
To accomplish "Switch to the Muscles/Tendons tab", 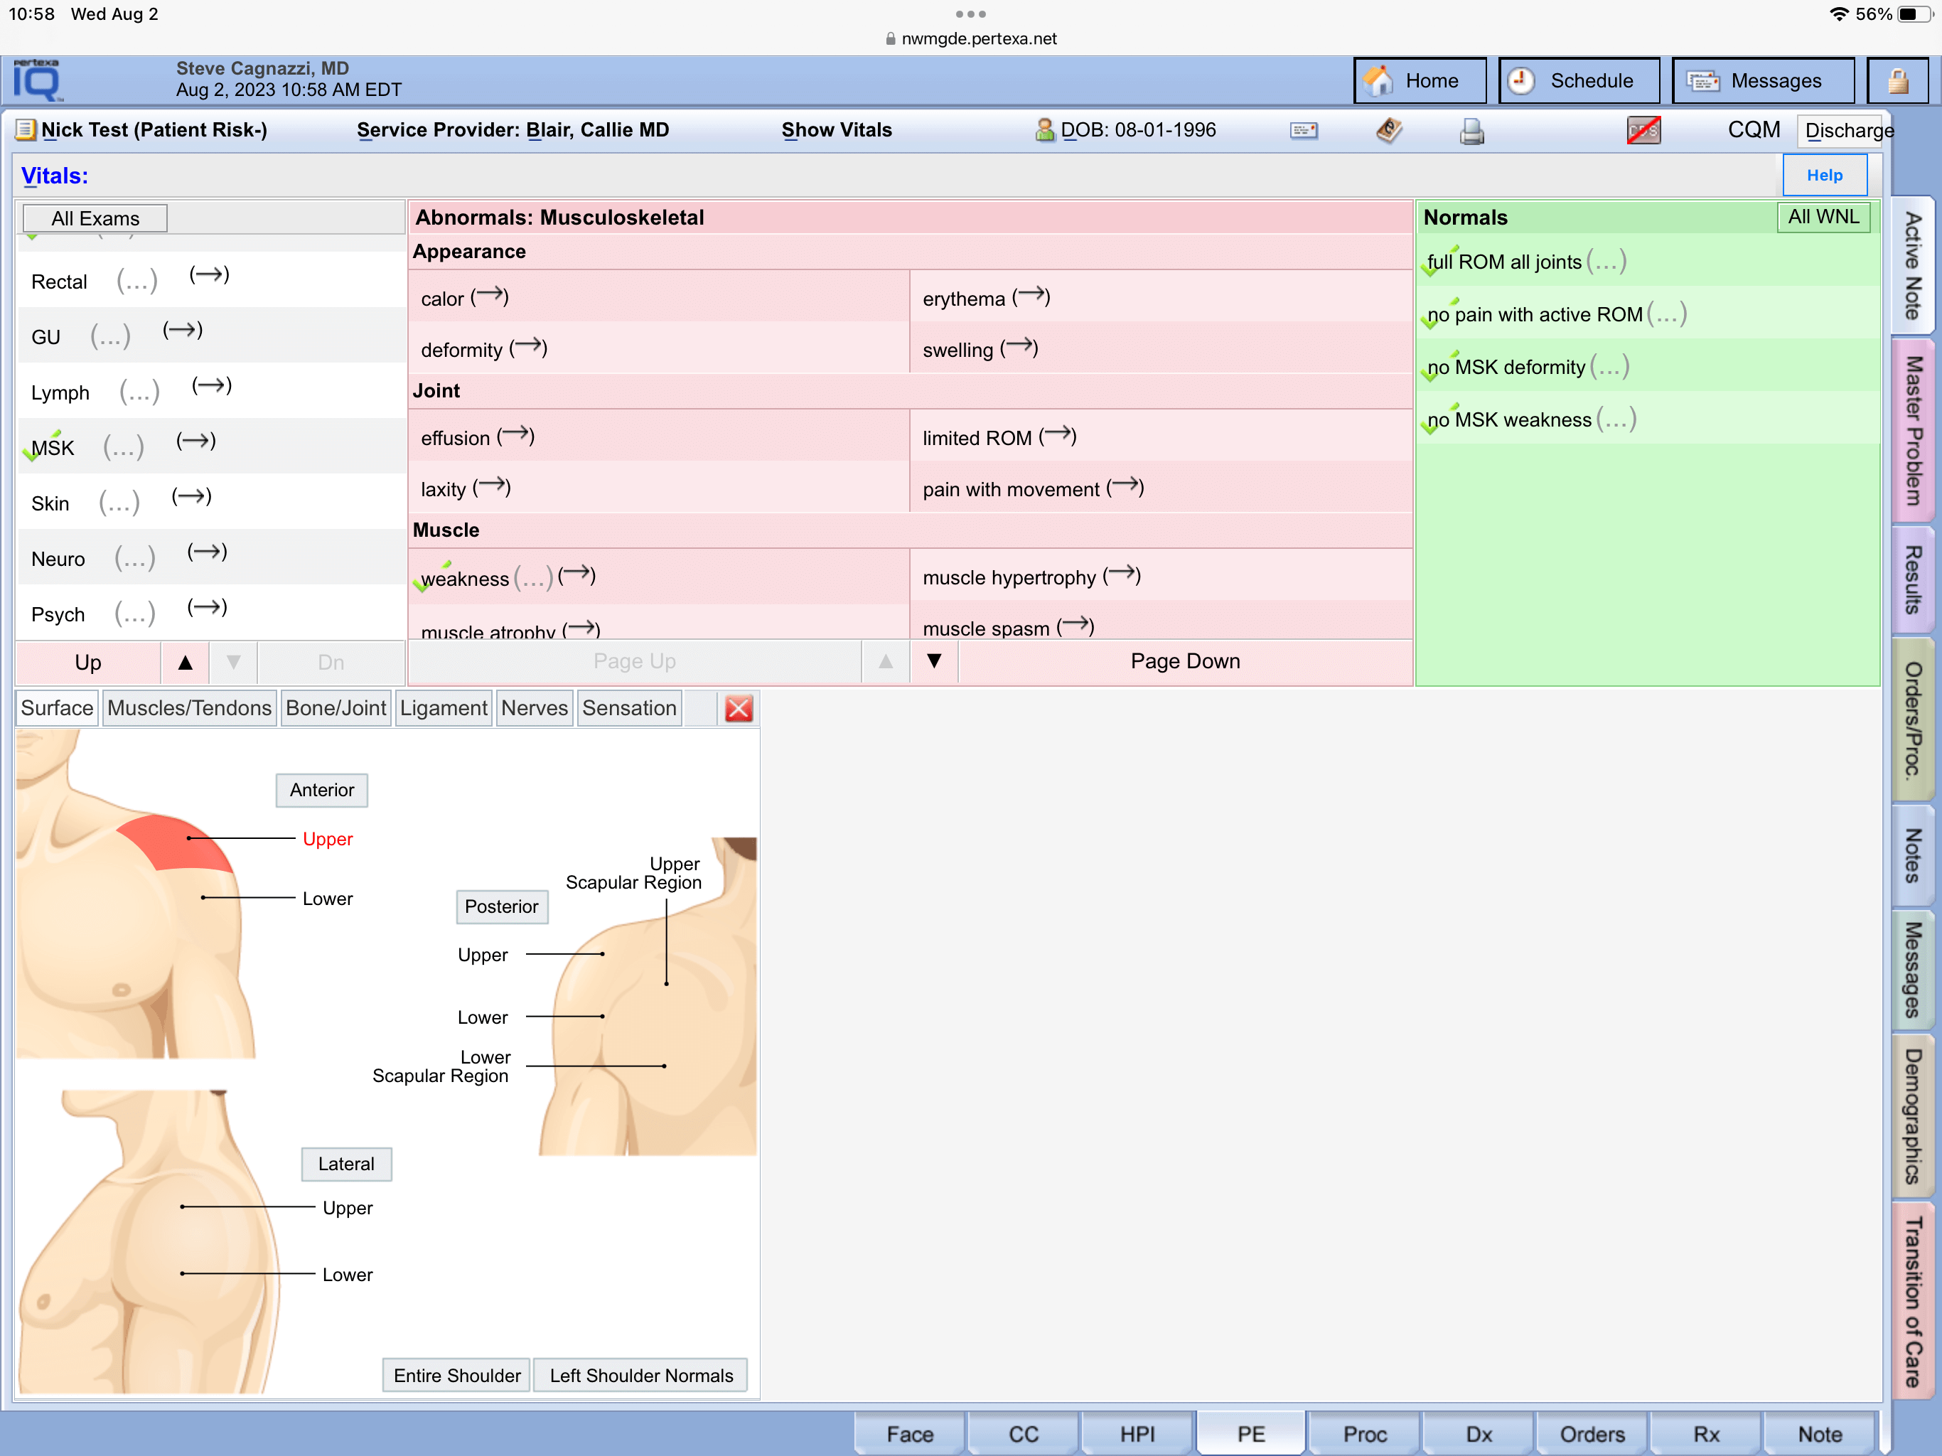I will click(x=189, y=709).
